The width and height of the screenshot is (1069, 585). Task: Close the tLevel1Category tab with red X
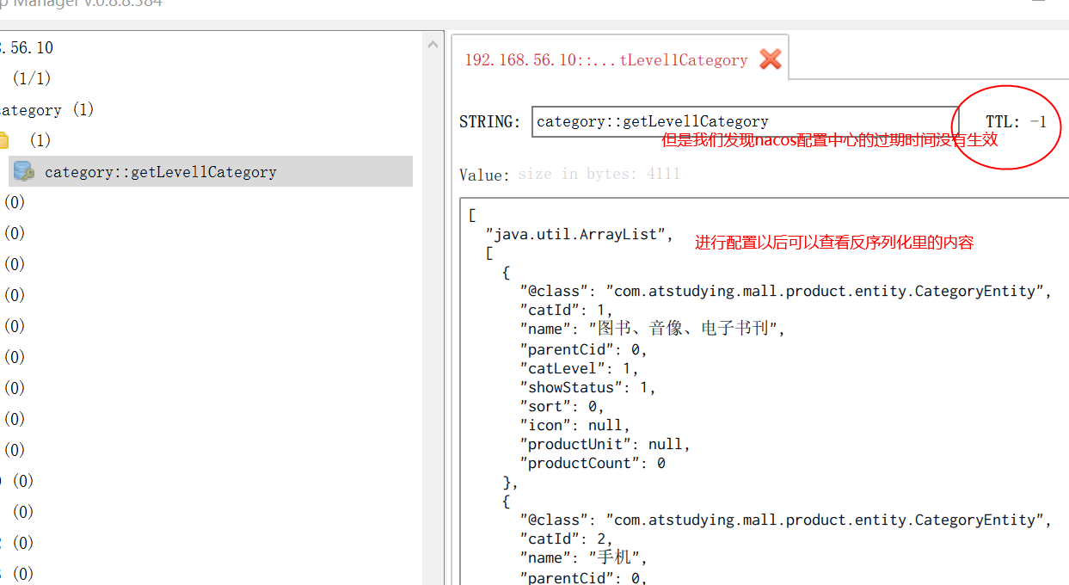771,59
